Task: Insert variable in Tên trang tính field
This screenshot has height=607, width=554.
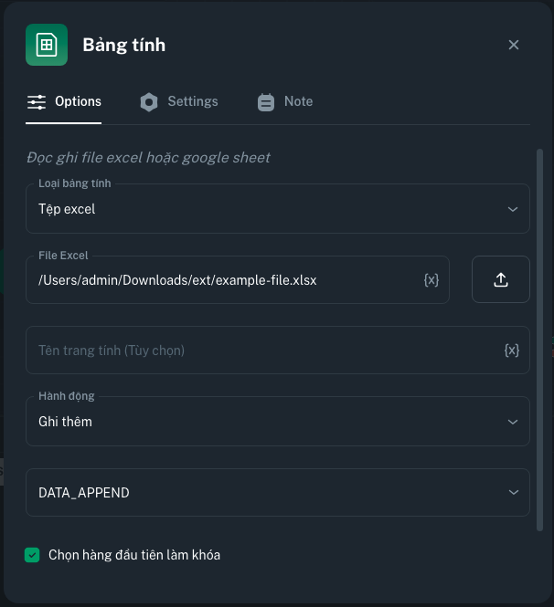Action: coord(512,351)
